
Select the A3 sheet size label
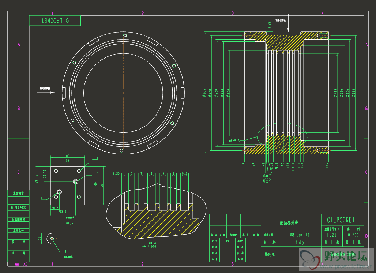[x=25, y=264]
